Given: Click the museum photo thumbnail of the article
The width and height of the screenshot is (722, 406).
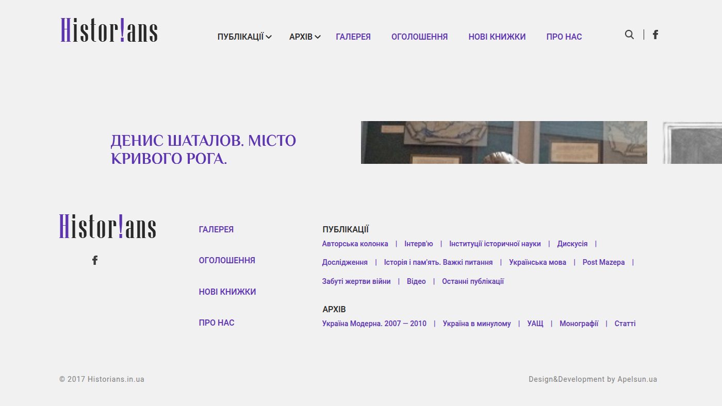Looking at the screenshot, I should pos(504,142).
